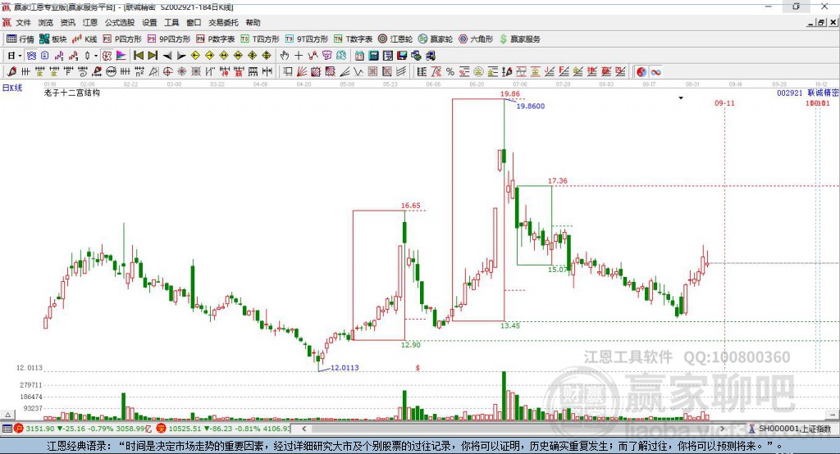Open the 帮助 menu
Image resolution: width=840 pixels, height=454 pixels.
click(x=253, y=22)
